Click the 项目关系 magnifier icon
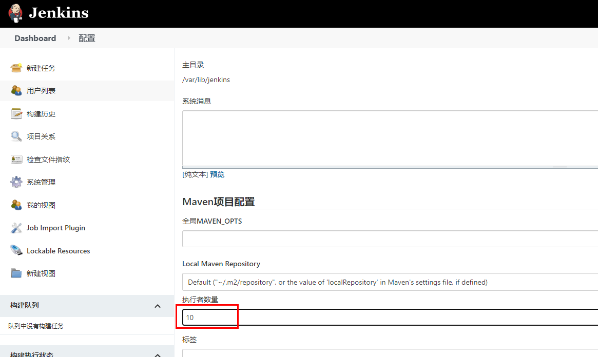 (16, 136)
